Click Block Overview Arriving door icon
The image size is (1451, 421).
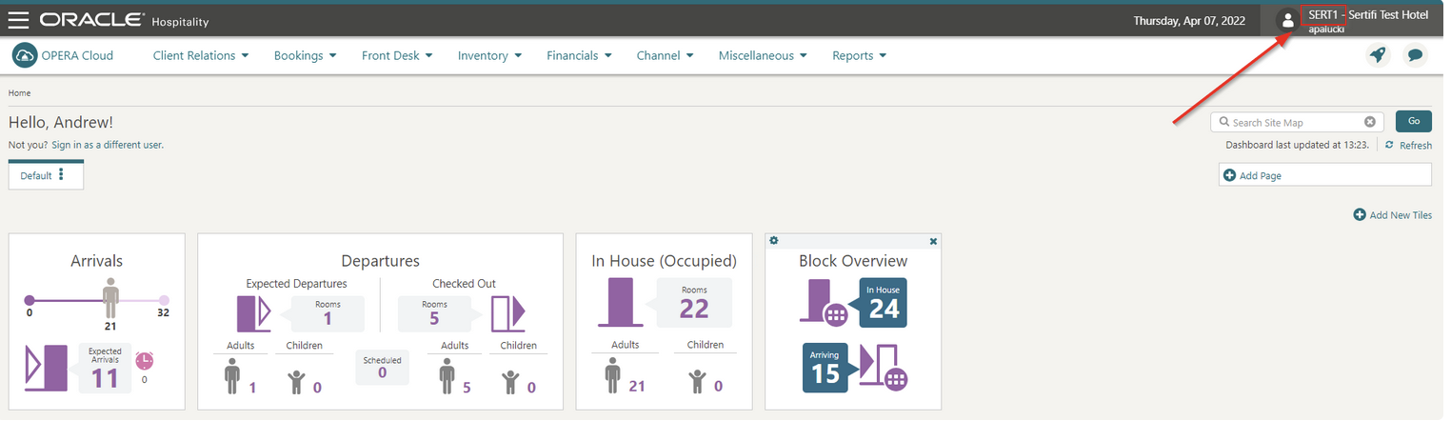885,367
